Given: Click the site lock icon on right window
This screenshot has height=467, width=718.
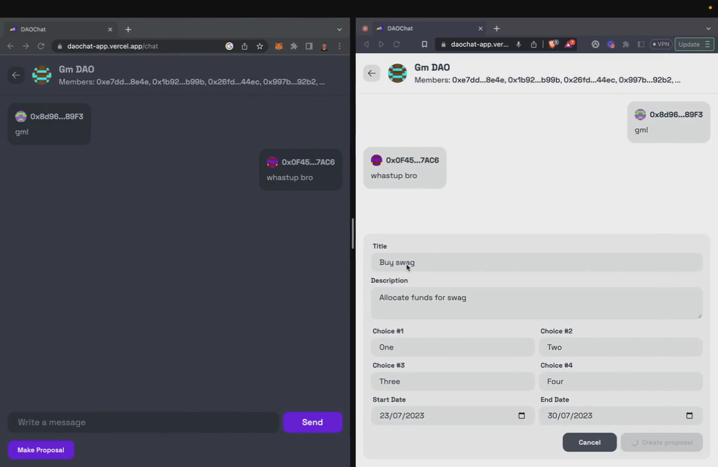Looking at the screenshot, I should point(445,44).
